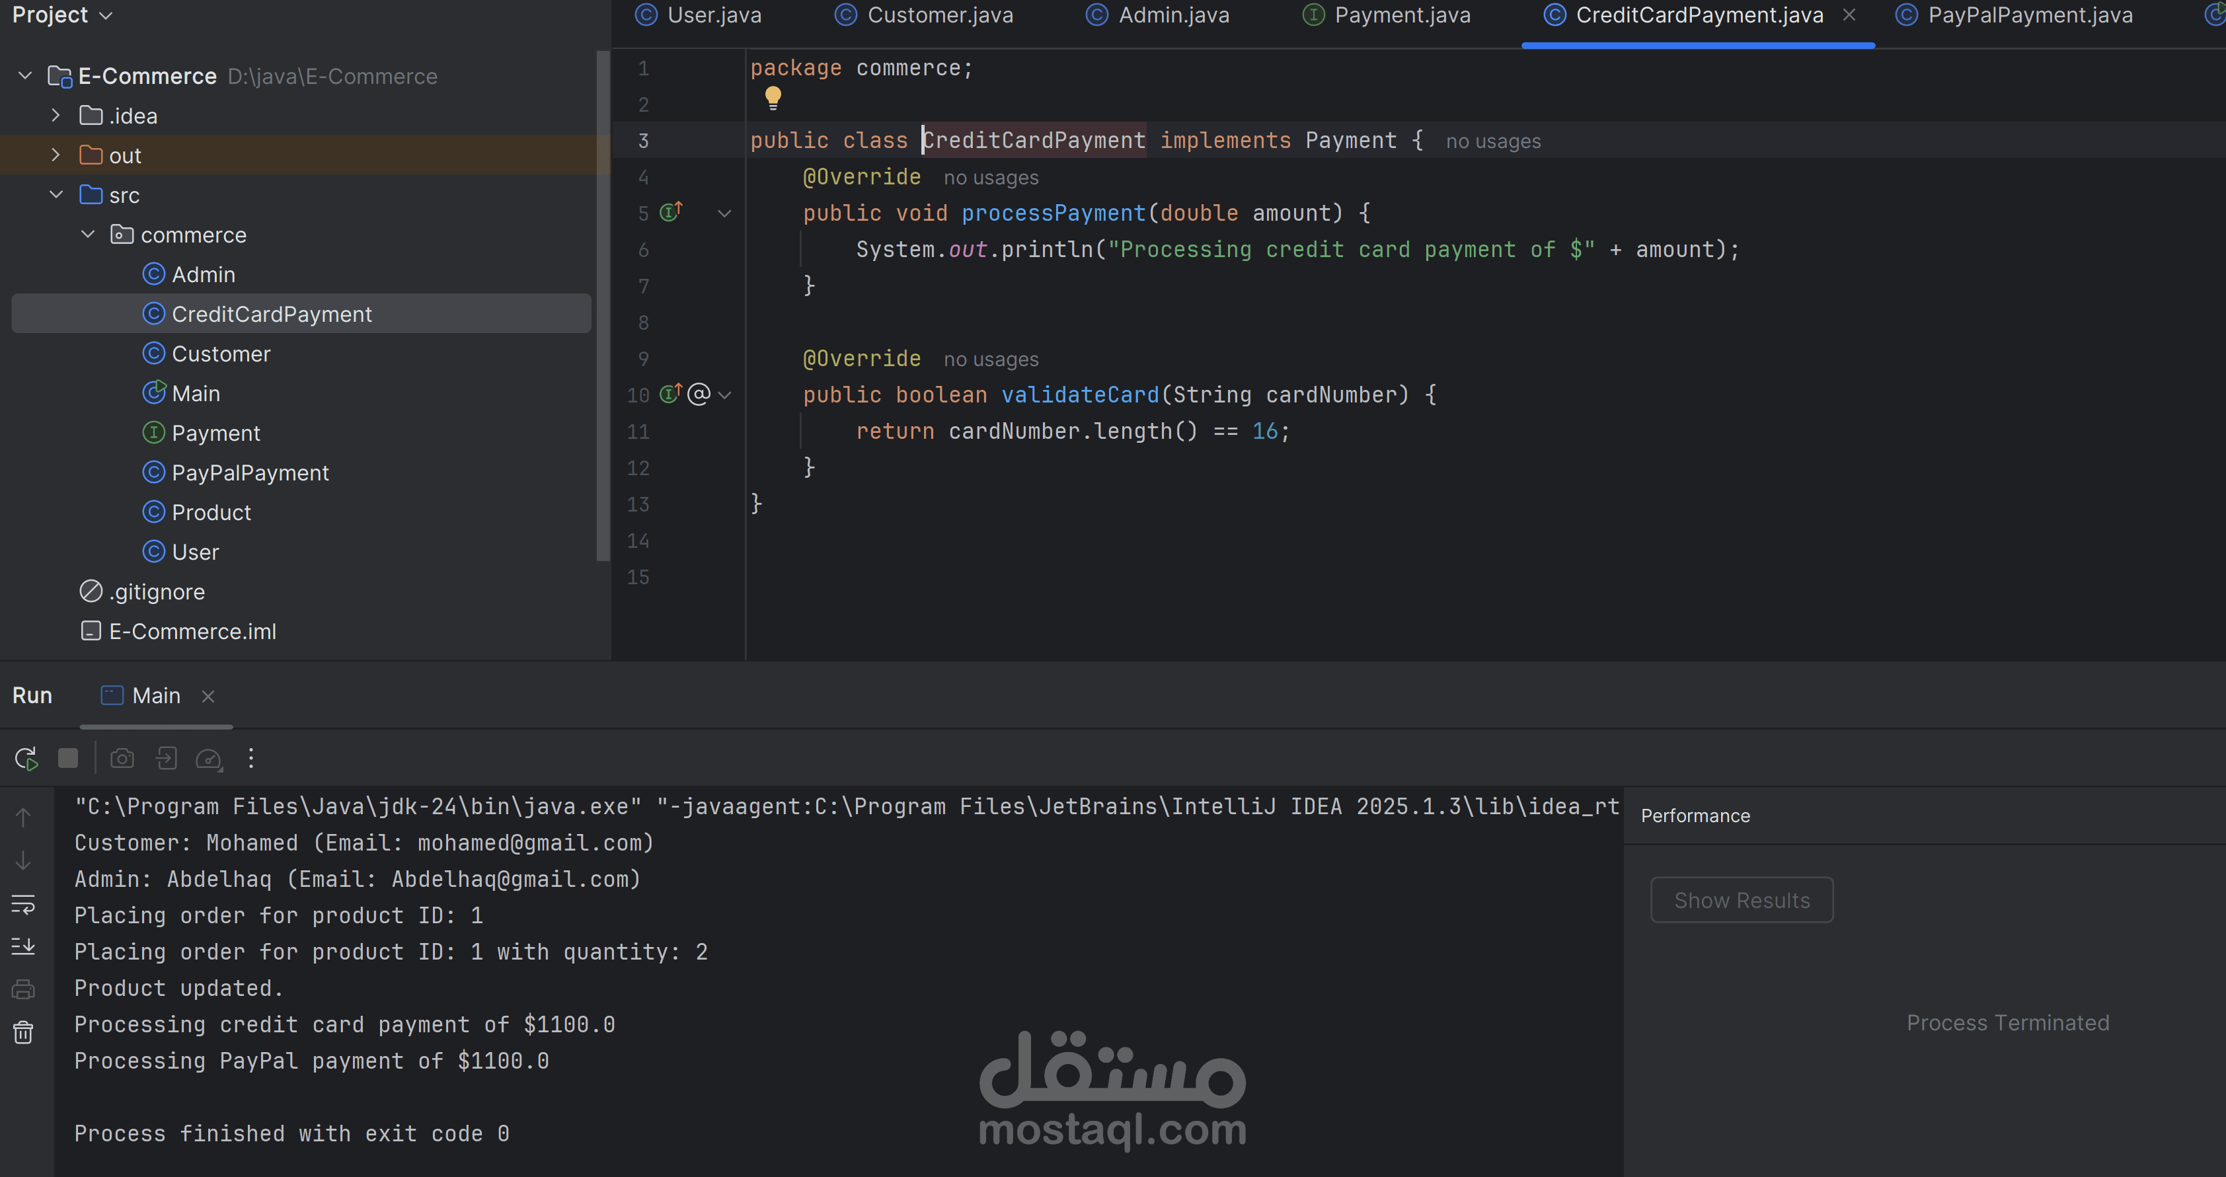The width and height of the screenshot is (2226, 1177).
Task: Click the Run tool window title
Action: pos(32,696)
